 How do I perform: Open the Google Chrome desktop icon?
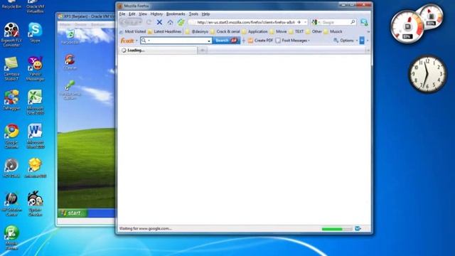pyautogui.click(x=11, y=136)
